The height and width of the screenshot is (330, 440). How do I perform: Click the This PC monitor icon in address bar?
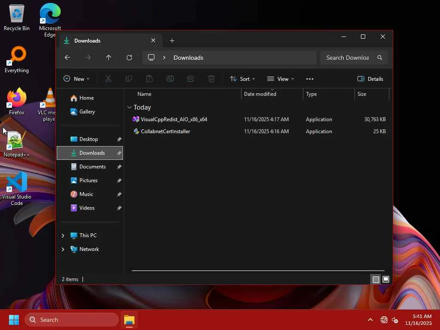tap(151, 58)
